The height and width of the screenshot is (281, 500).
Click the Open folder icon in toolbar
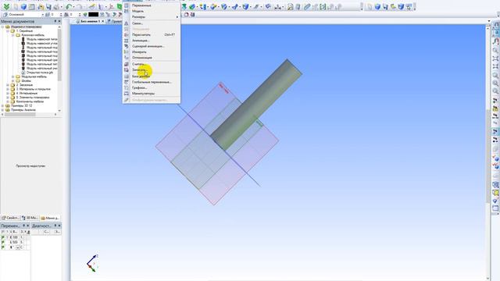pyautogui.click(x=41, y=6)
